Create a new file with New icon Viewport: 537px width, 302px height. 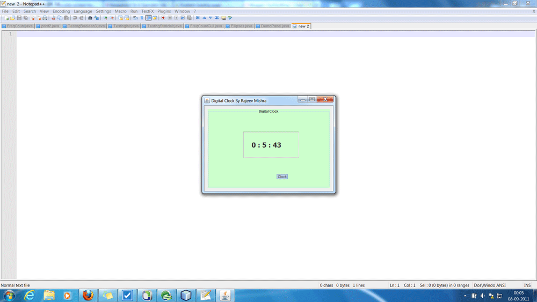point(6,18)
